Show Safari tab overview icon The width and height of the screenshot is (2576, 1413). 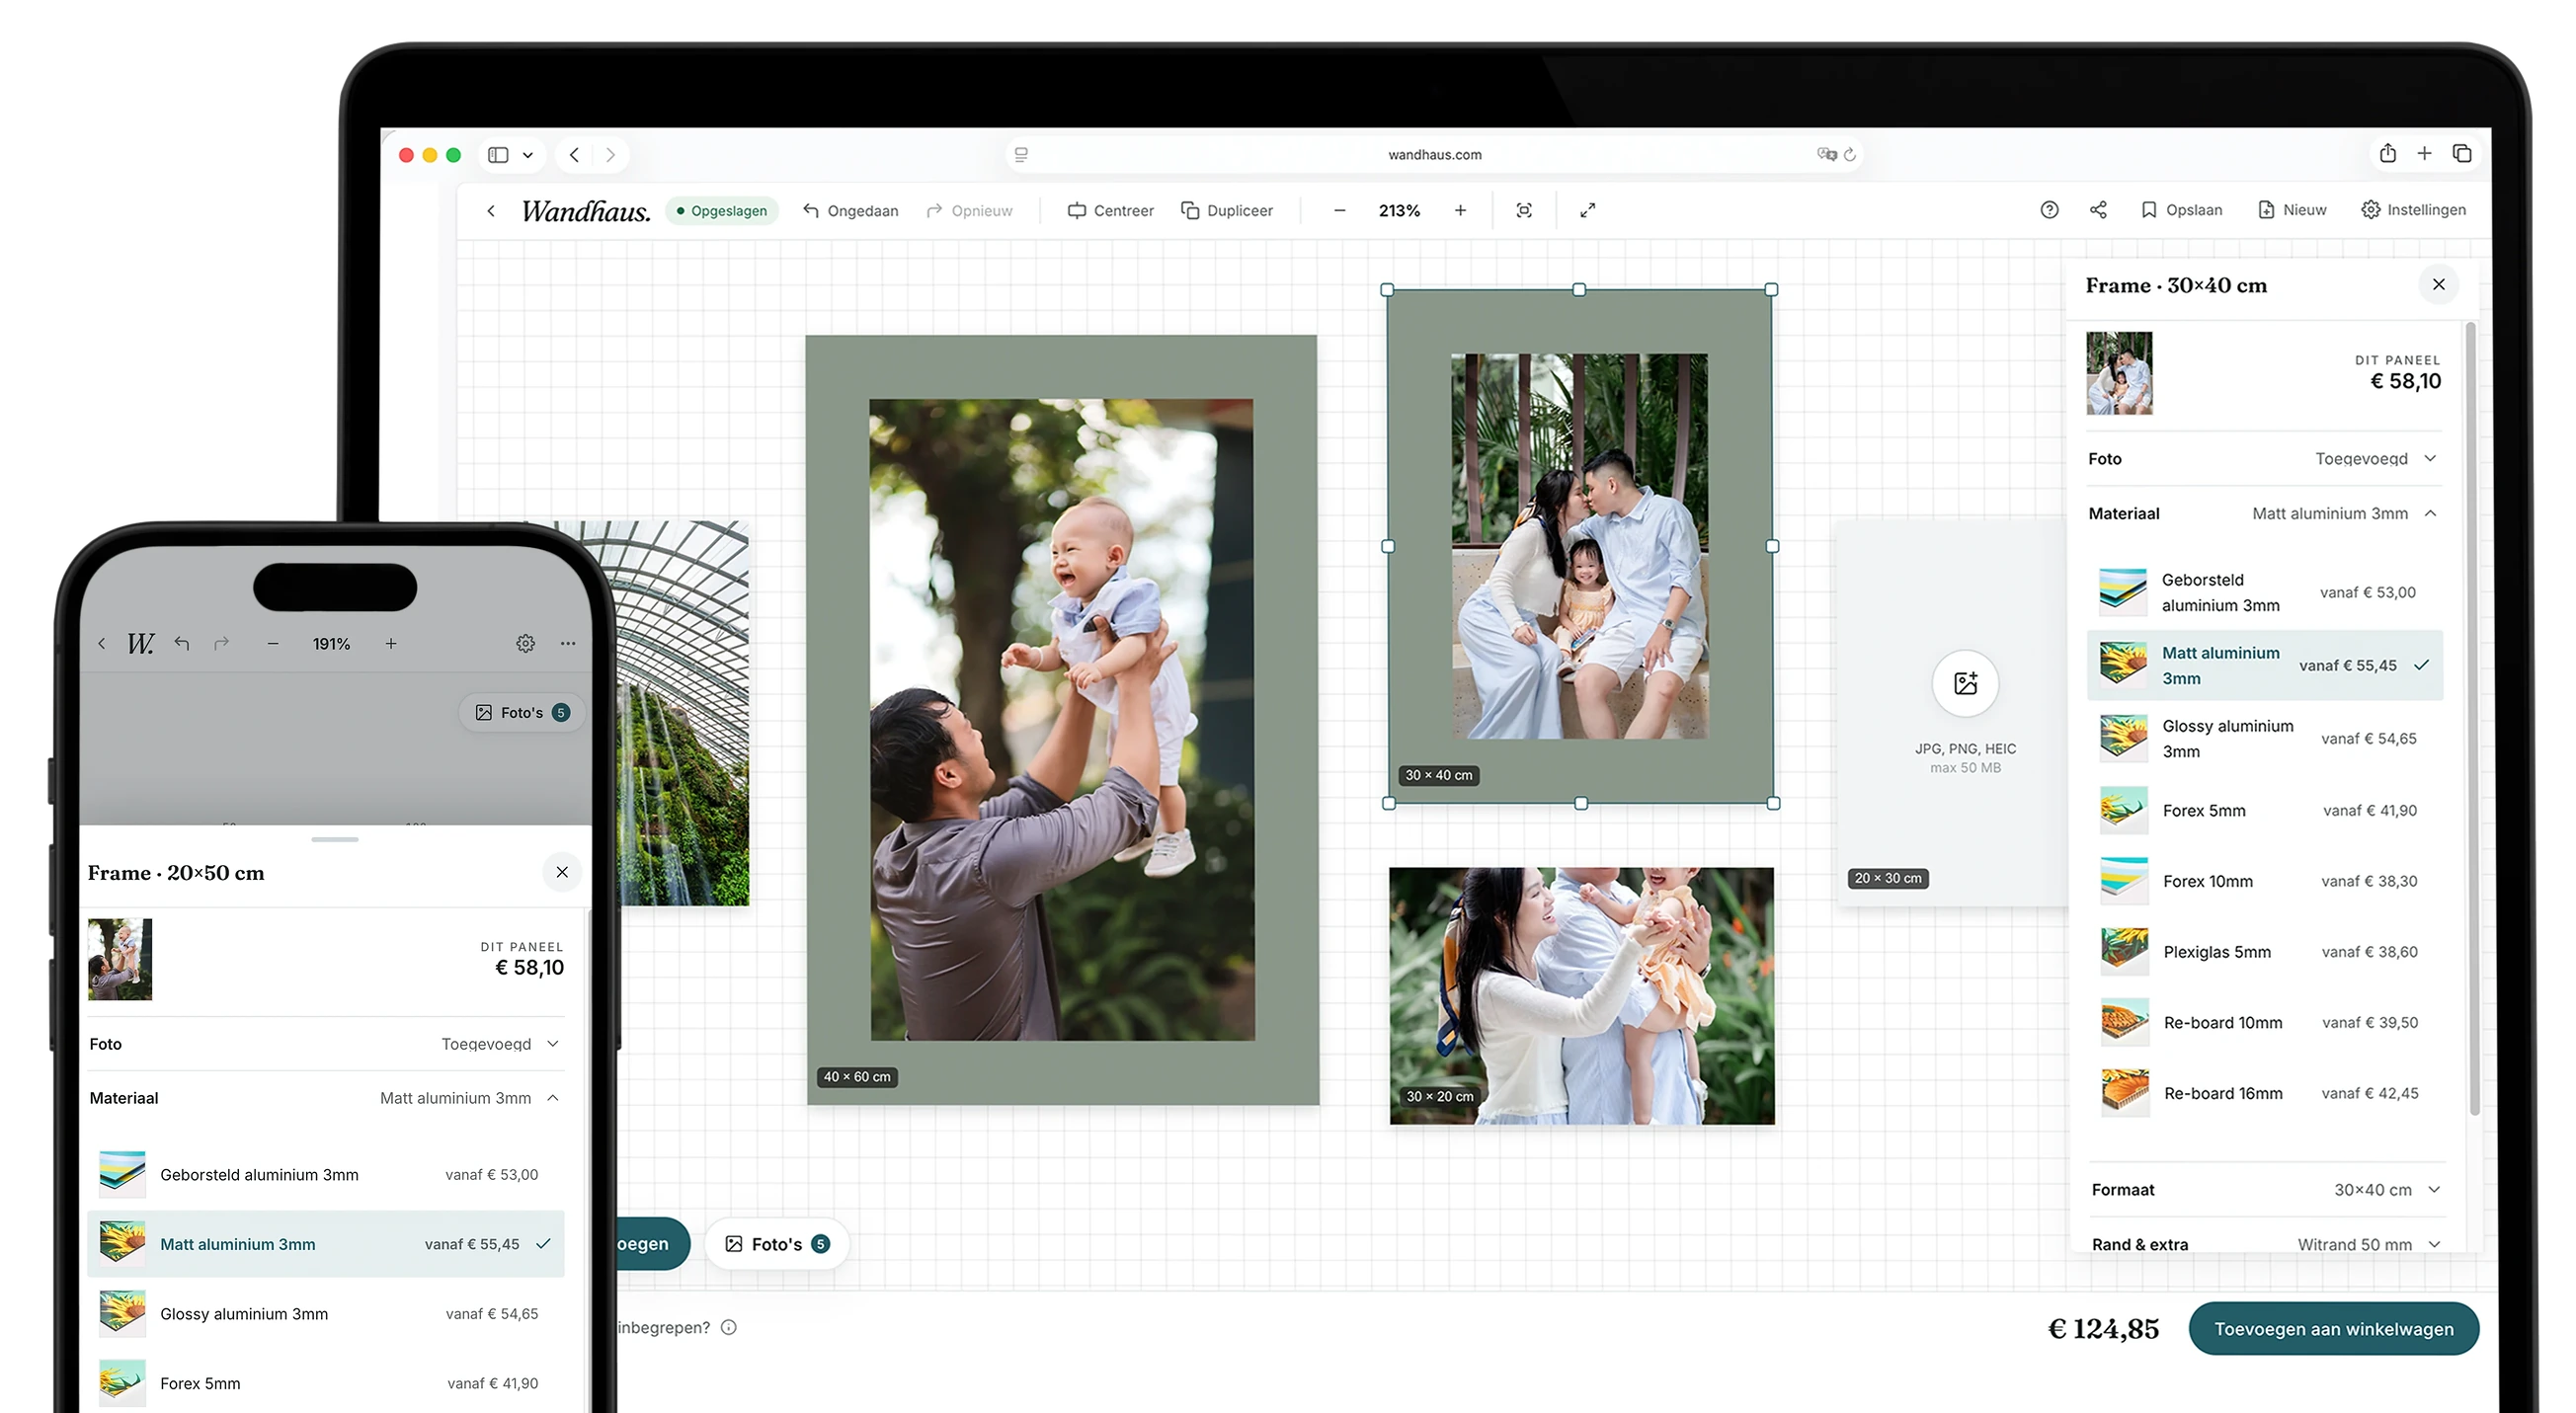2462,153
